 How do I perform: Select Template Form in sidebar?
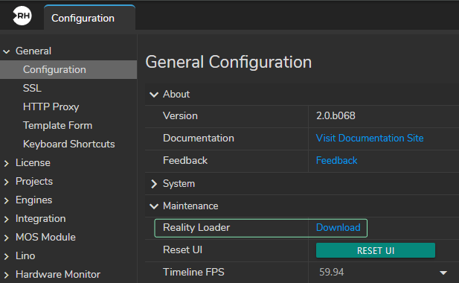58,125
